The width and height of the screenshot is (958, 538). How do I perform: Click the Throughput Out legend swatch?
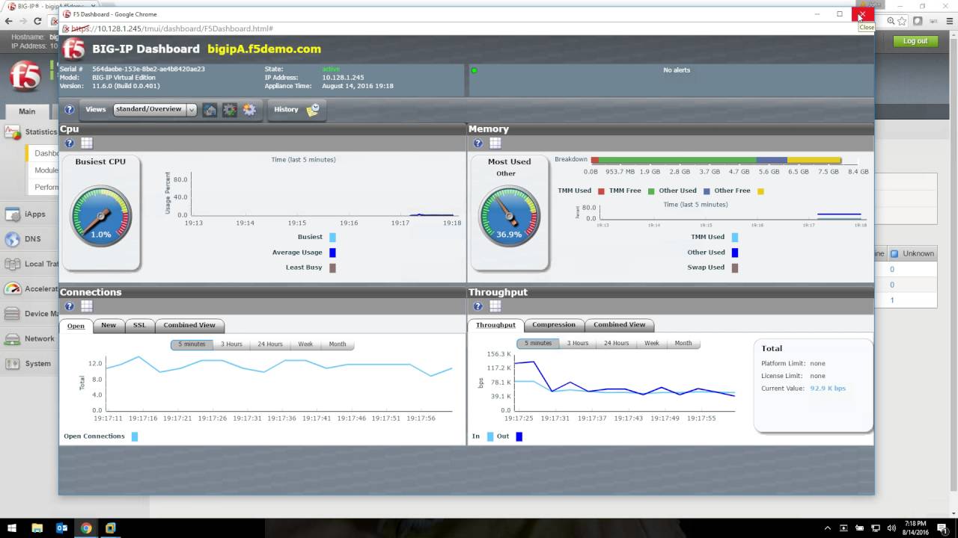519,436
